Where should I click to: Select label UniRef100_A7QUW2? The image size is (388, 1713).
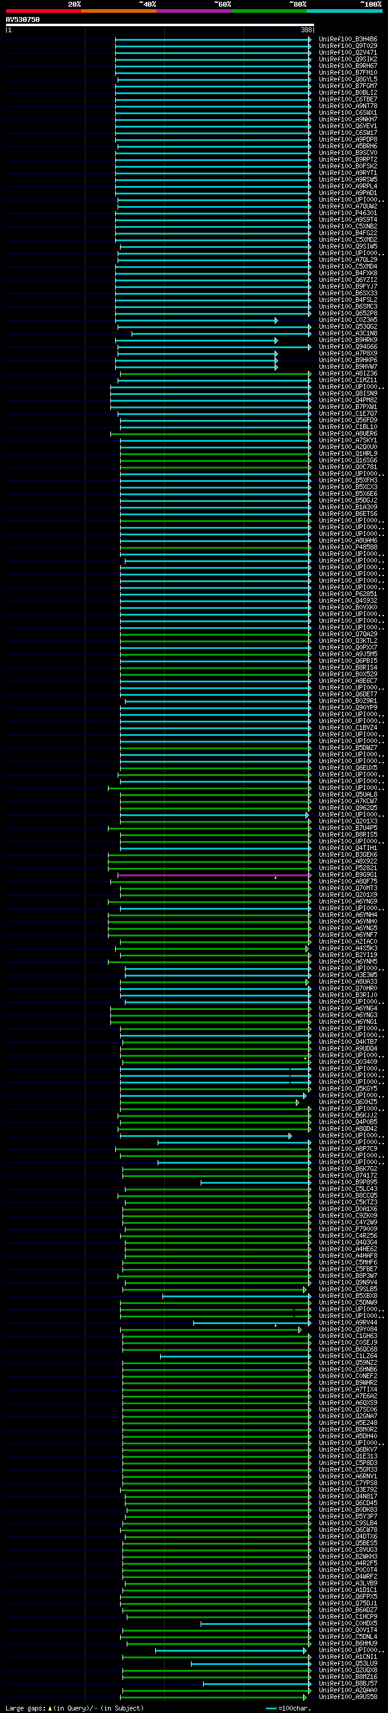pyautogui.click(x=348, y=207)
